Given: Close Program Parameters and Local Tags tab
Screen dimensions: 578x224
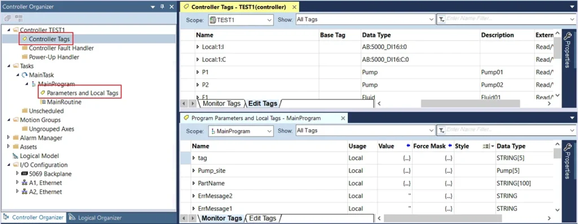Looking at the screenshot, I should (343, 118).
